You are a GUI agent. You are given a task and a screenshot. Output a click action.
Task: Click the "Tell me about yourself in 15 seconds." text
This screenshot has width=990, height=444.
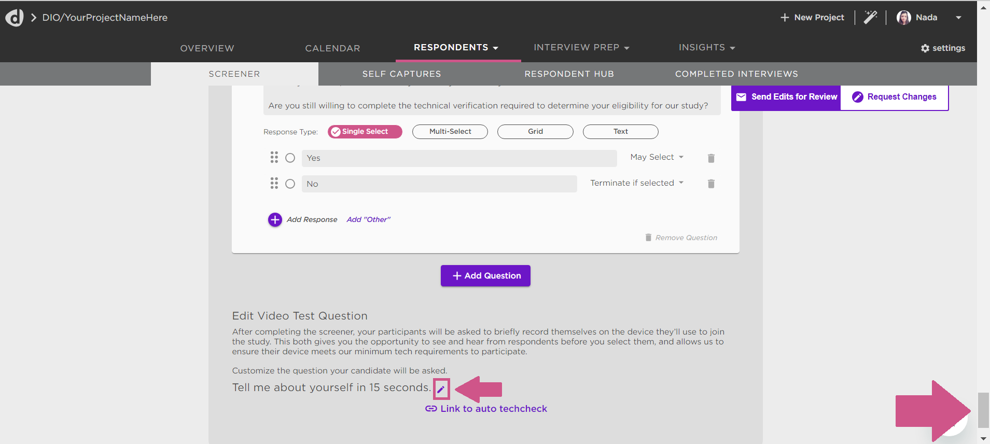coord(331,387)
